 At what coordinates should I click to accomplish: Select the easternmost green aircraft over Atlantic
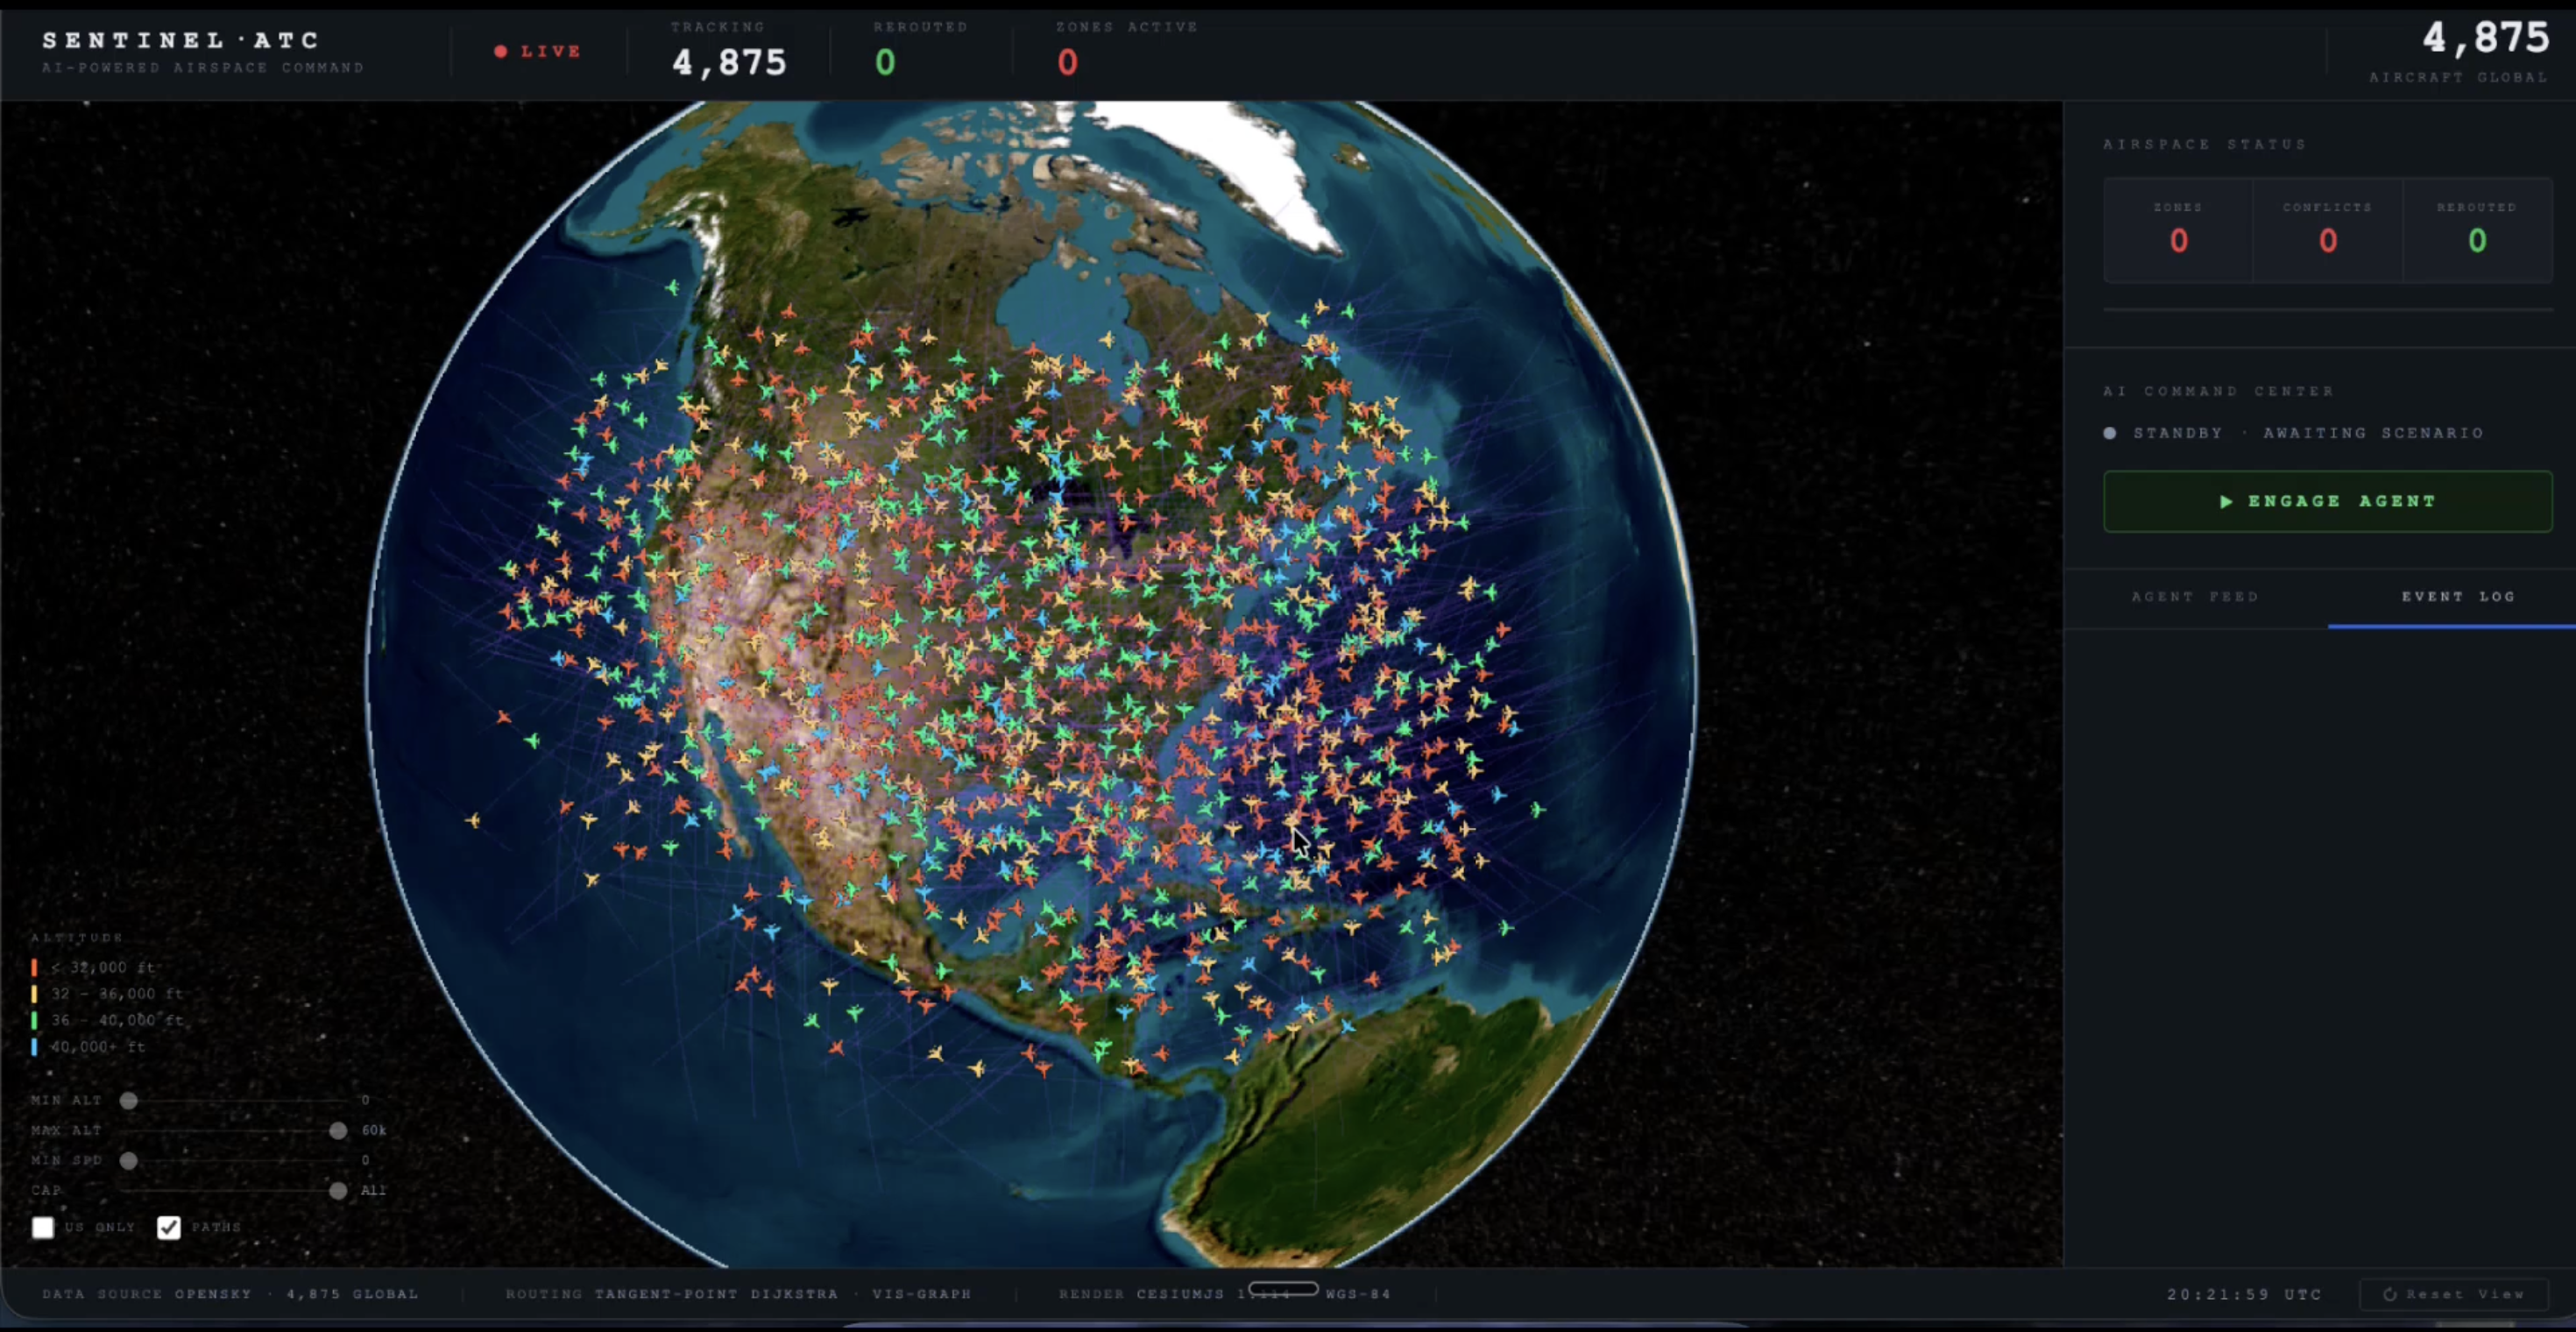[x=1537, y=809]
